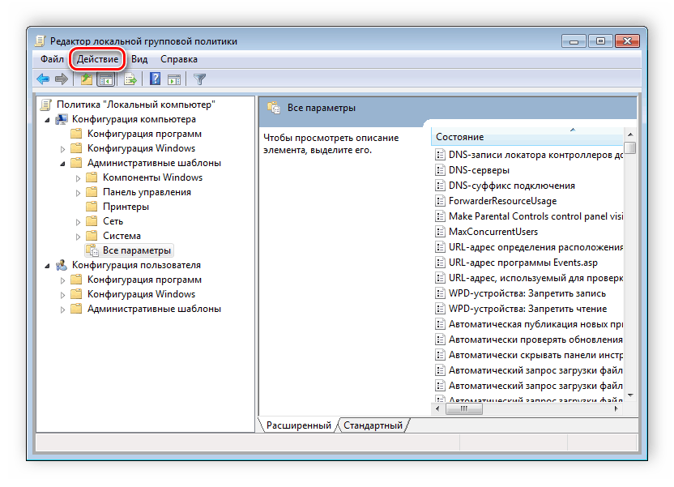Click the vertical scrollbar up arrow

click(630, 135)
